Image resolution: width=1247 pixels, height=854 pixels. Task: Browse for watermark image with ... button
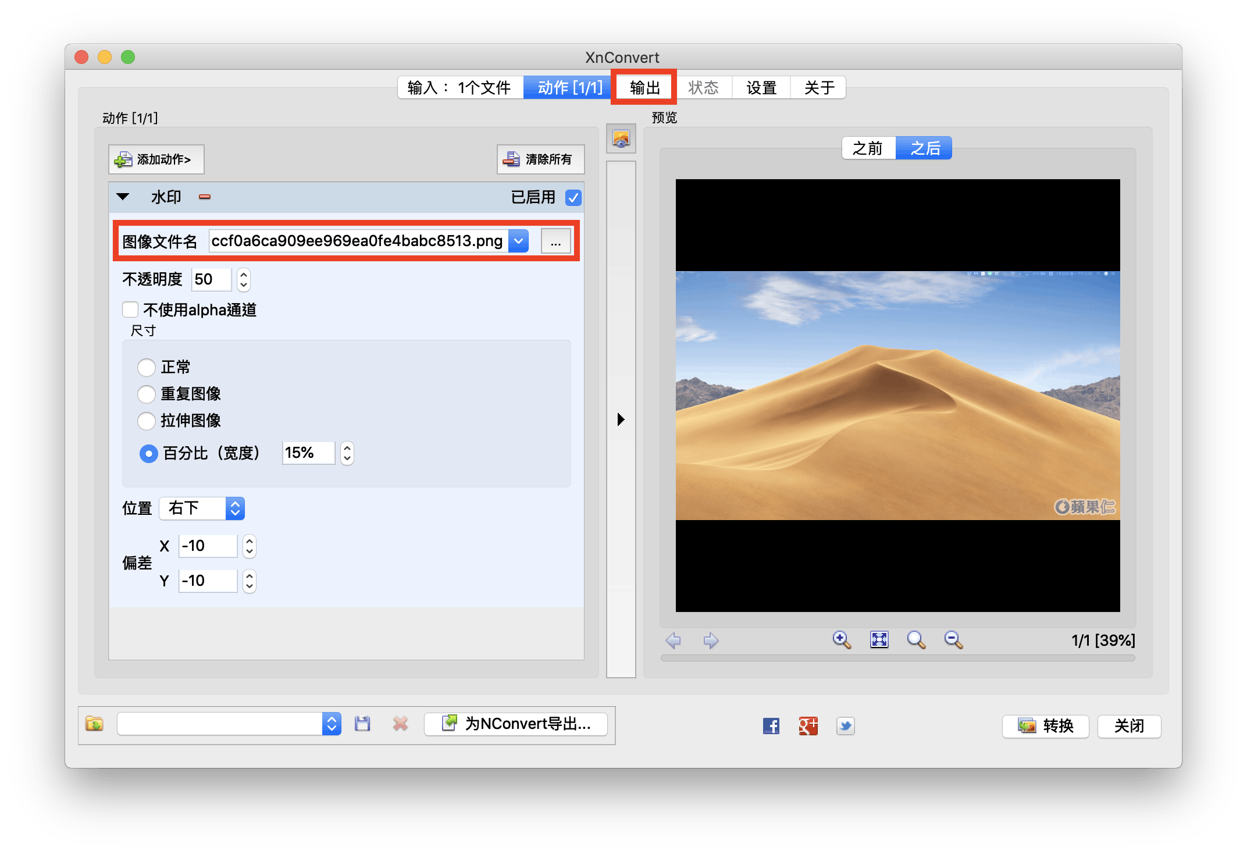click(x=556, y=241)
